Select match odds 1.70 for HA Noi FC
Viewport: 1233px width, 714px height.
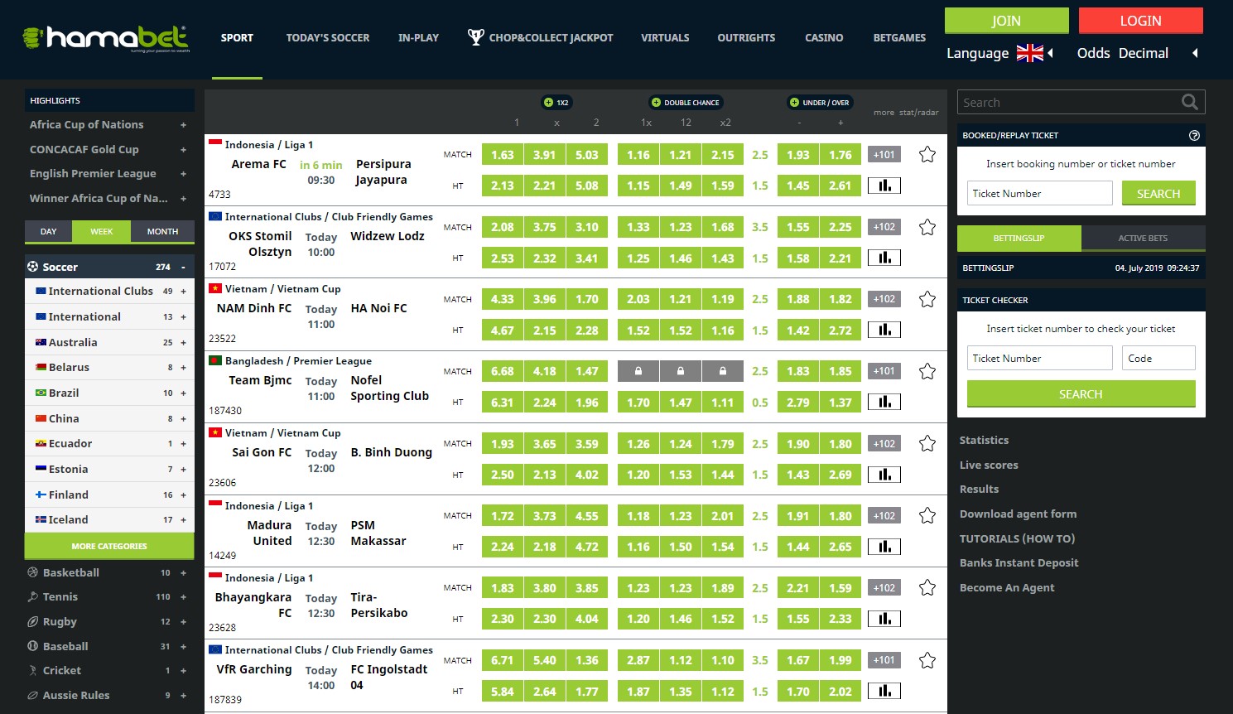click(x=587, y=299)
